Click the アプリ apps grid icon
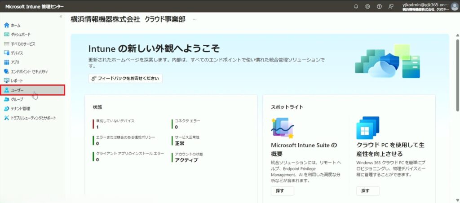The image size is (460, 203). pos(6,62)
